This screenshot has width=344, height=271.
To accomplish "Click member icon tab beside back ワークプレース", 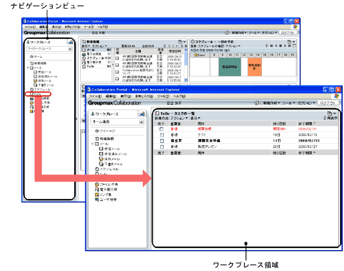I will [71, 42].
